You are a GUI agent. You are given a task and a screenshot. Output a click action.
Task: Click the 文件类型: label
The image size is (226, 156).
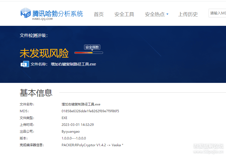pos(27,118)
